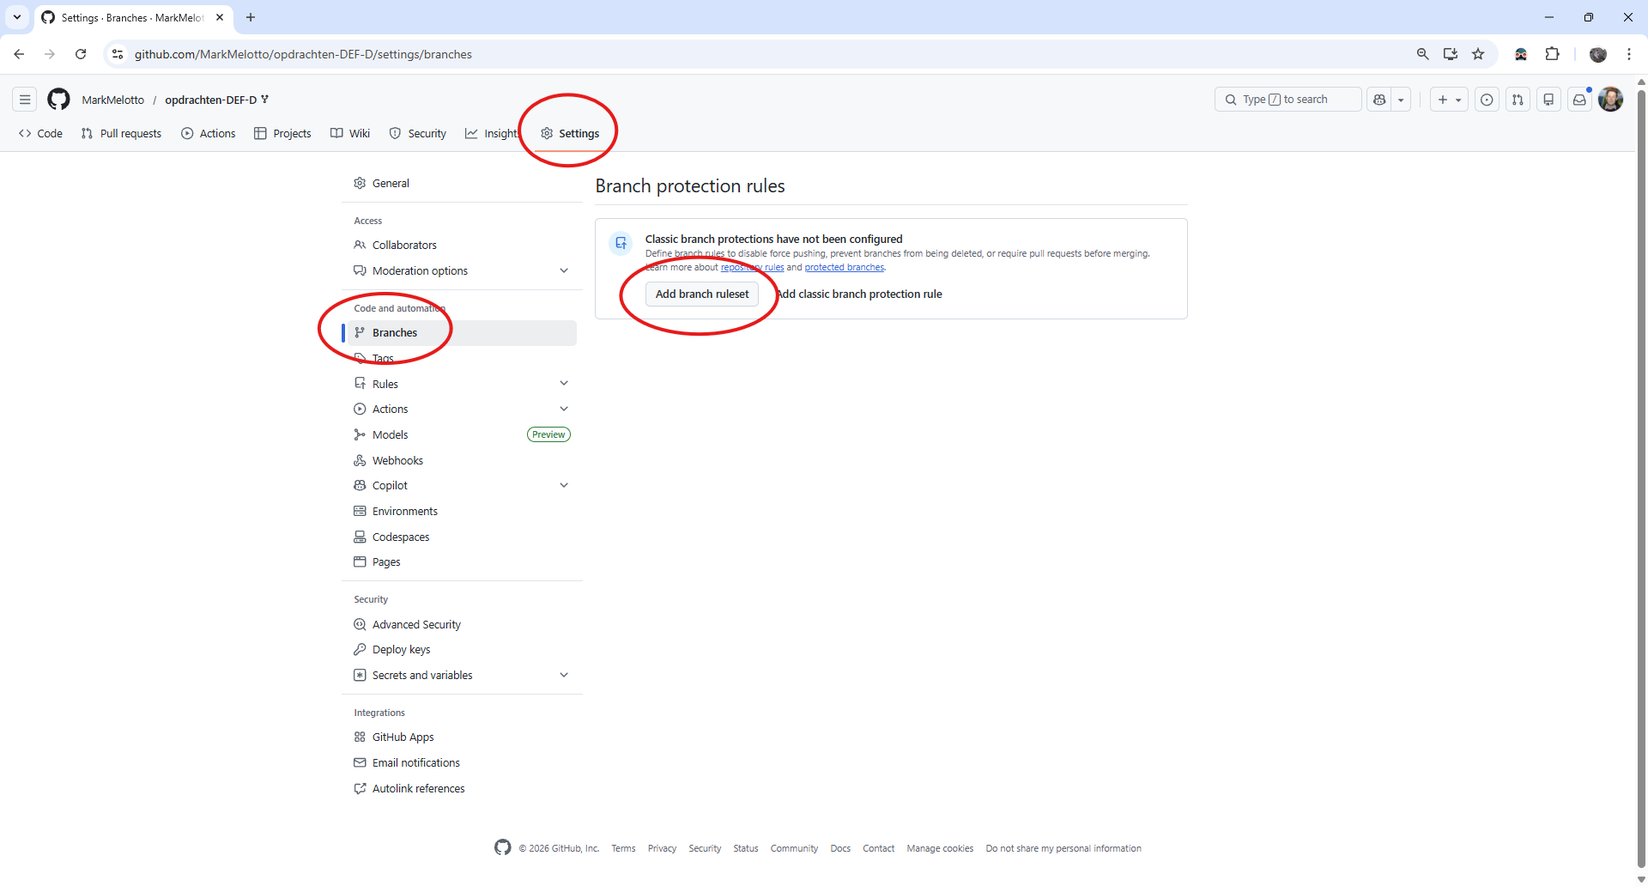Open Tags settings page
Screen dimensions: 1648x886
pos(462,358)
